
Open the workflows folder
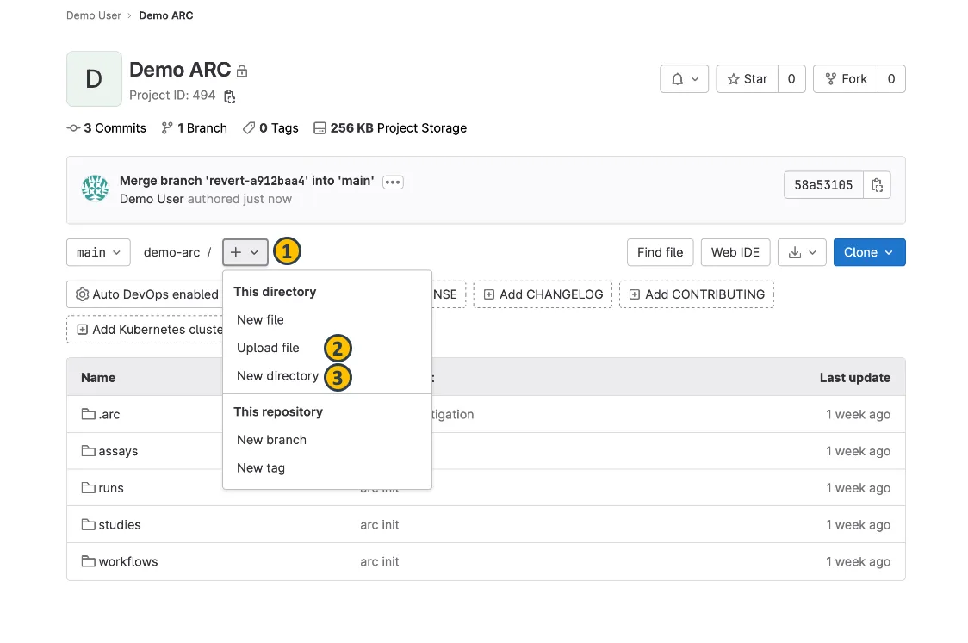click(127, 561)
